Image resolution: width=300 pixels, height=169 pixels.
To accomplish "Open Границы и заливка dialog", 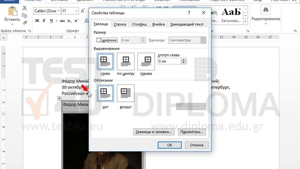I will [154, 132].
